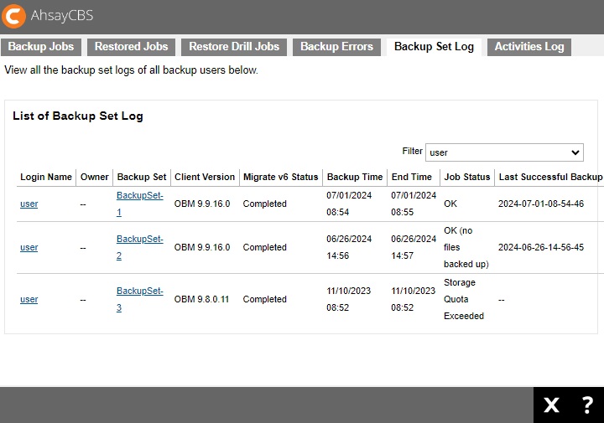This screenshot has height=423, width=604.
Task: Click the Backup Time column header
Action: (x=355, y=177)
